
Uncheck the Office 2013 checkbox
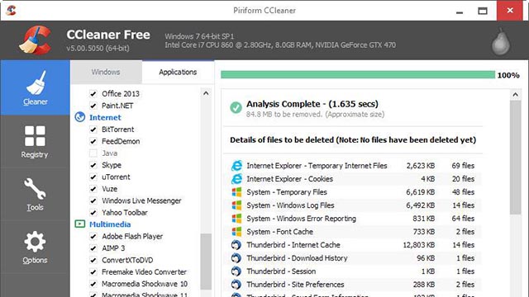coord(93,93)
